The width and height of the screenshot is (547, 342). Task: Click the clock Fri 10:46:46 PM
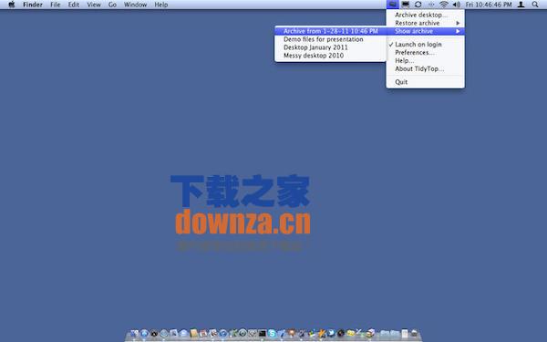[489, 5]
